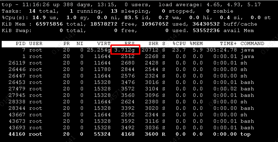This screenshot has width=278, height=142.
Task: Click the red-boxed 3.712g RES value
Action: (x=125, y=50)
